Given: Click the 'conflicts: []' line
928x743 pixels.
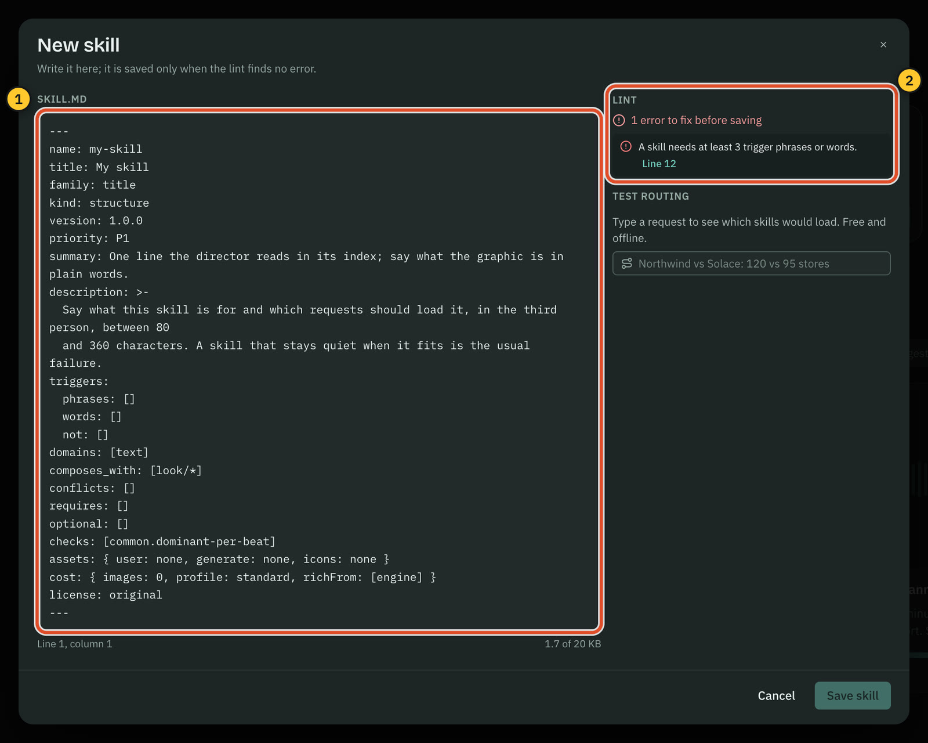Looking at the screenshot, I should pyautogui.click(x=92, y=488).
